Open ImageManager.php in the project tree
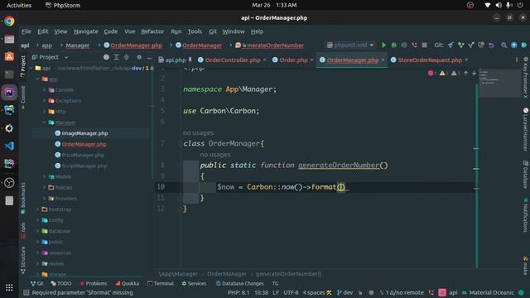Screen dimensions: 530x298 click(84, 133)
